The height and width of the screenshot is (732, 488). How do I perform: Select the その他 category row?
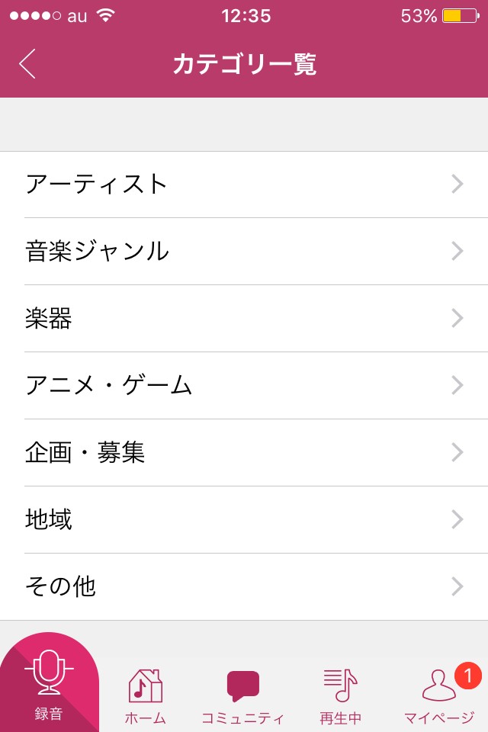coord(244,587)
